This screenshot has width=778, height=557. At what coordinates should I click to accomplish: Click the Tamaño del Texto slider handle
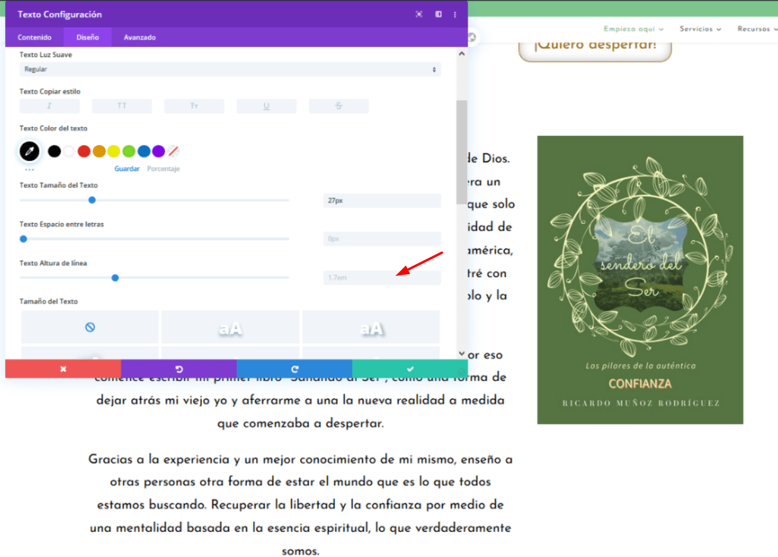coord(92,200)
